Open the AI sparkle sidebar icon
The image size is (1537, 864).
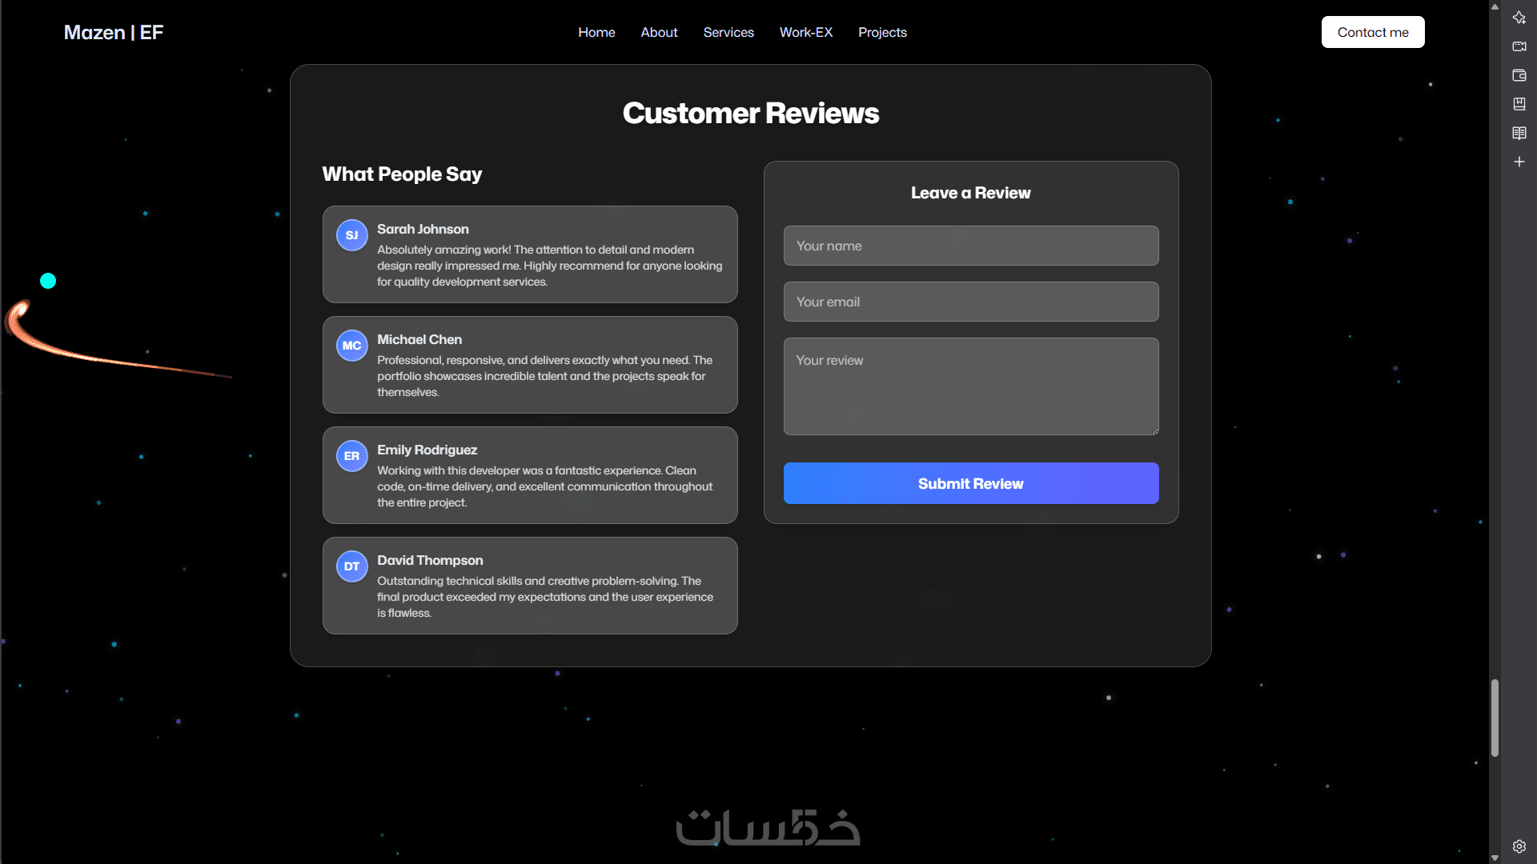click(1519, 18)
